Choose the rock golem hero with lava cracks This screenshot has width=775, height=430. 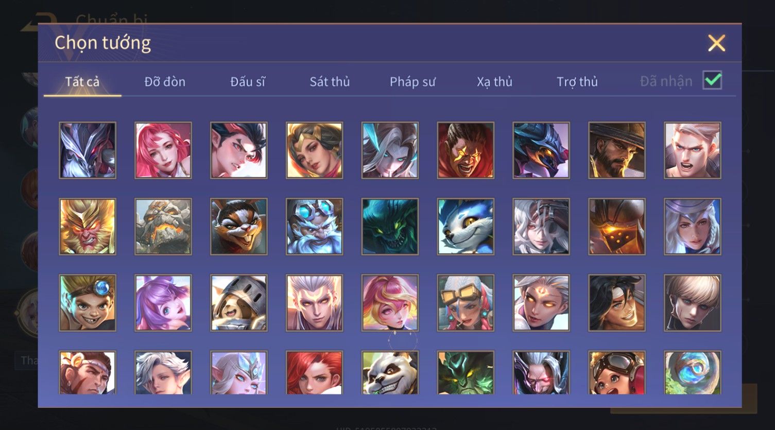click(x=163, y=227)
